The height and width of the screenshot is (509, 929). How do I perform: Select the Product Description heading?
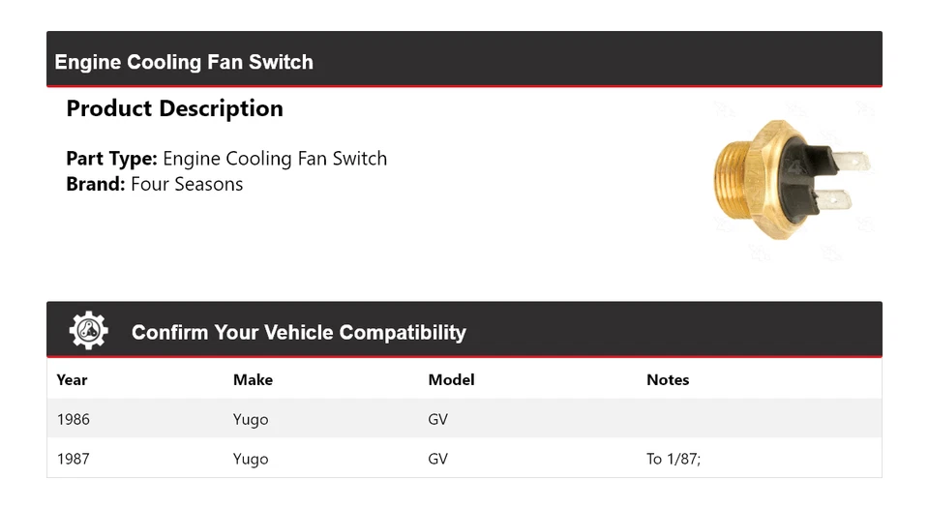175,108
